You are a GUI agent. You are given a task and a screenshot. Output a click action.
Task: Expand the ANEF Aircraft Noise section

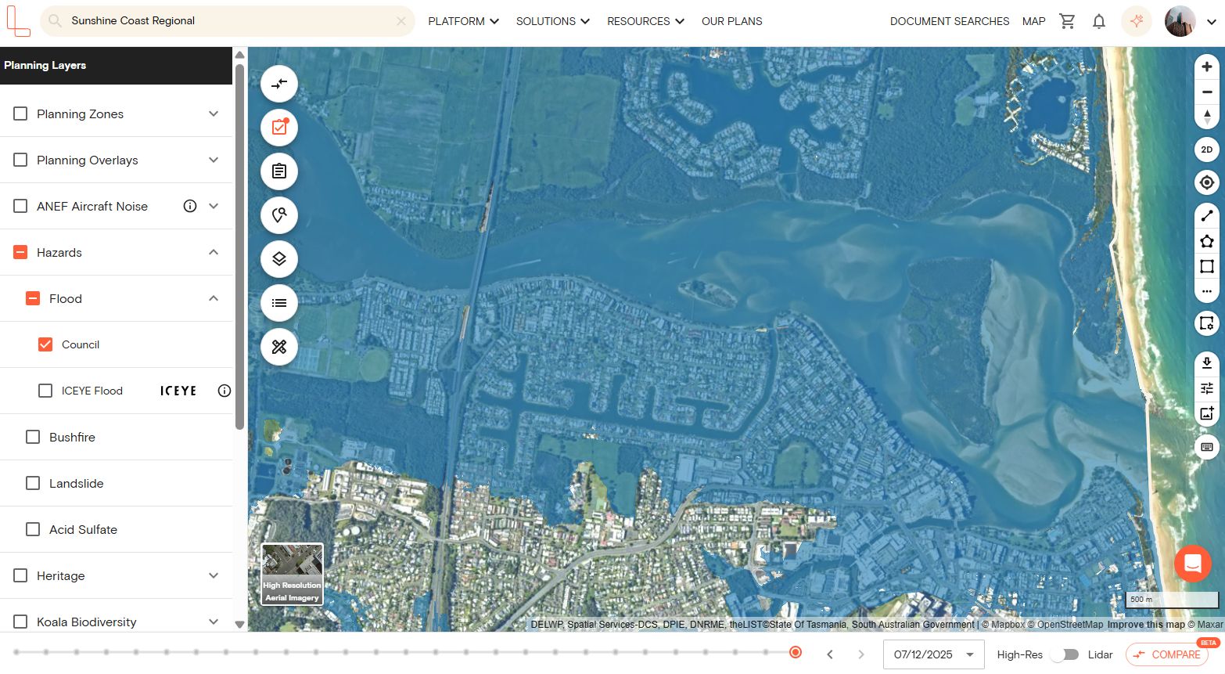tap(214, 206)
